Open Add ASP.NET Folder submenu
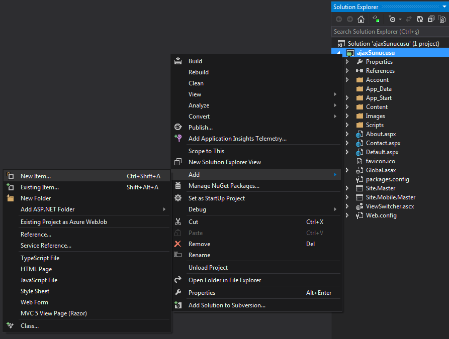Viewport: 449px width, 339px height. [x=87, y=209]
